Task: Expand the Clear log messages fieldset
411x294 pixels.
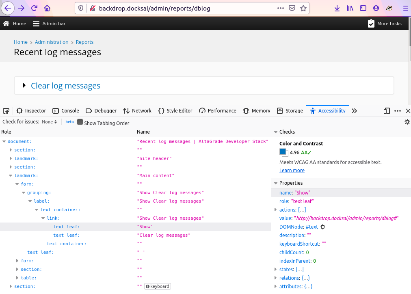Action: coord(24,85)
